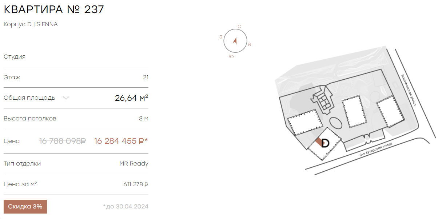Click the highlighted brown apartment marker
This screenshot has width=446, height=219.
coord(319,142)
